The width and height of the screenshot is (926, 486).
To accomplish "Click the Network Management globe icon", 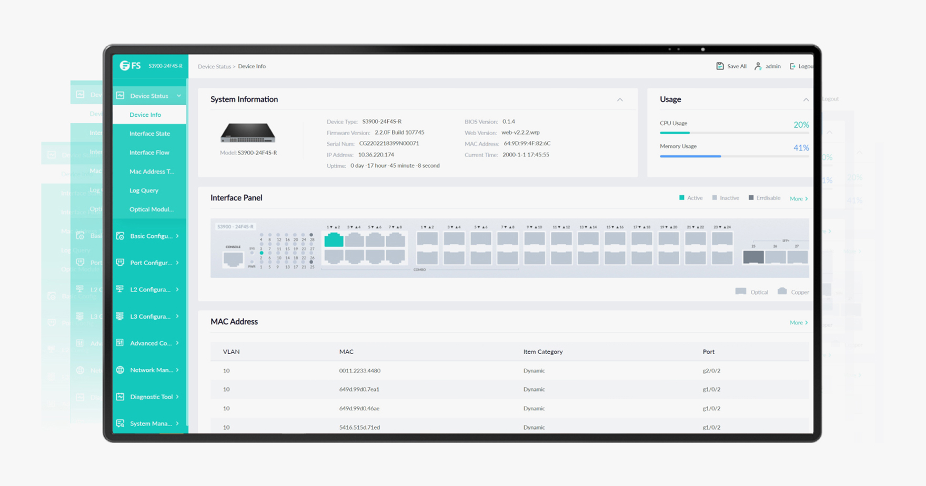I will pyautogui.click(x=120, y=370).
